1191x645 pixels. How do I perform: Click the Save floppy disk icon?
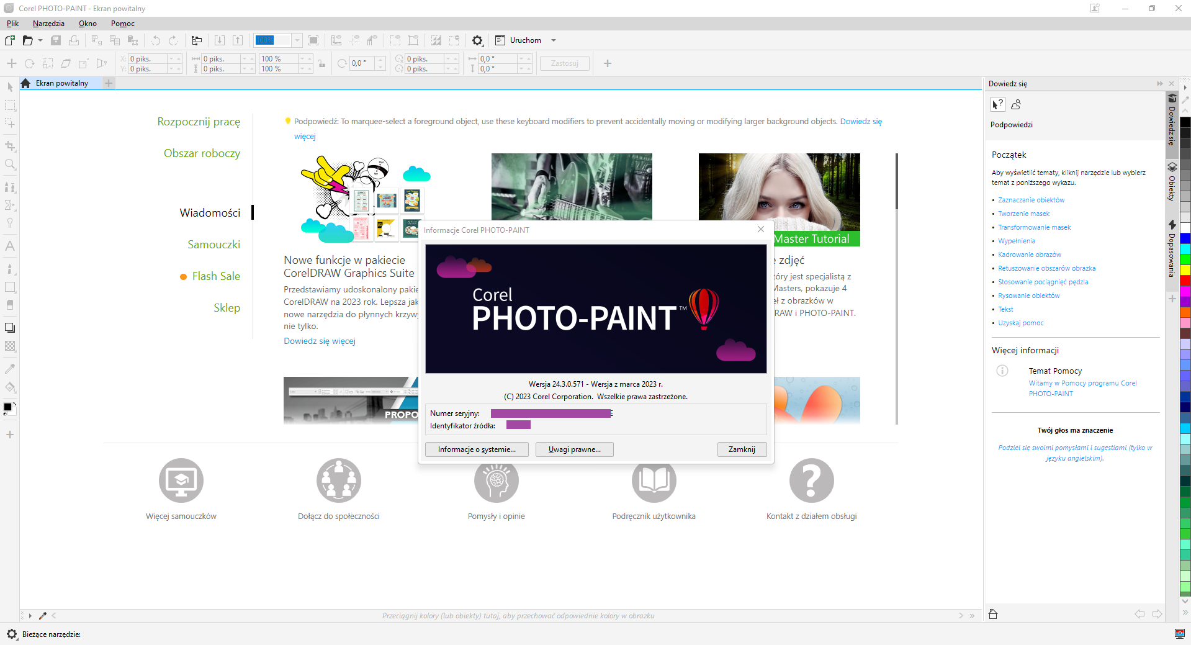tap(56, 40)
